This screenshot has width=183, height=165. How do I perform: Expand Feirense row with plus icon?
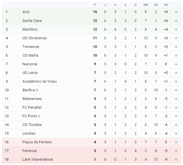pos(176,151)
